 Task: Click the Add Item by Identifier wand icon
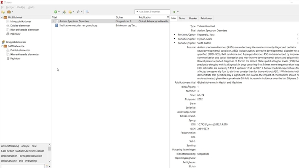(64, 12)
